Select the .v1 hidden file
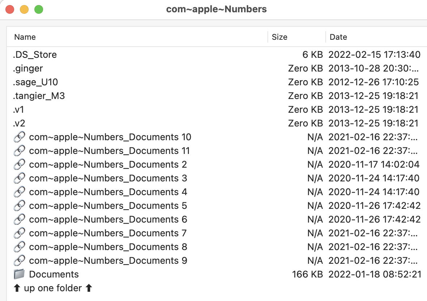The width and height of the screenshot is (427, 301). pyautogui.click(x=18, y=109)
